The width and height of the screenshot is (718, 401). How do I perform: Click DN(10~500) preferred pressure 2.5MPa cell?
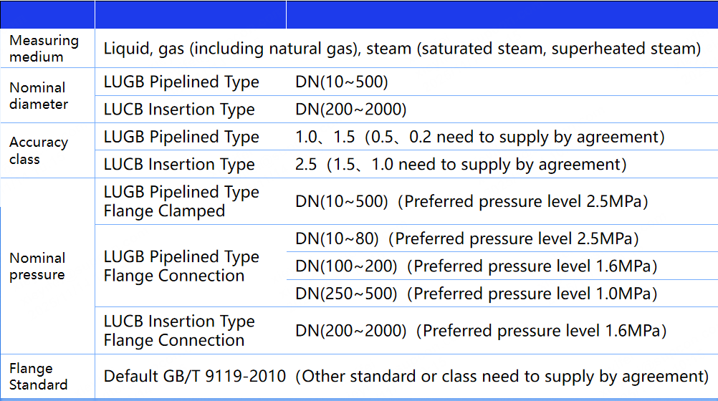472,202
